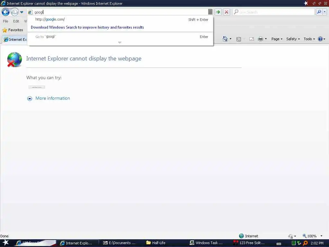
Task: Open the Edit menu
Action: coord(16,21)
